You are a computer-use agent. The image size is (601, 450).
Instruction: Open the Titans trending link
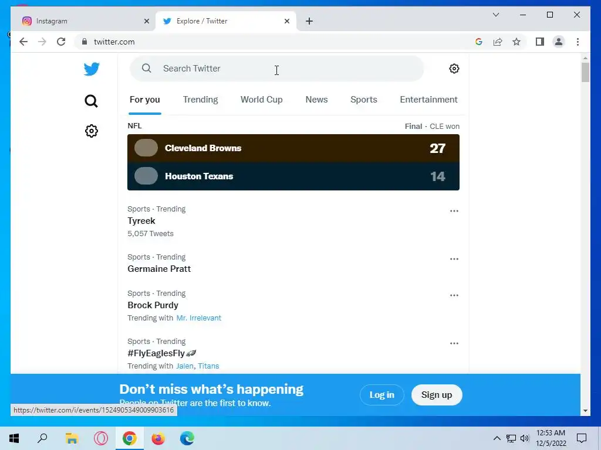coord(208,366)
